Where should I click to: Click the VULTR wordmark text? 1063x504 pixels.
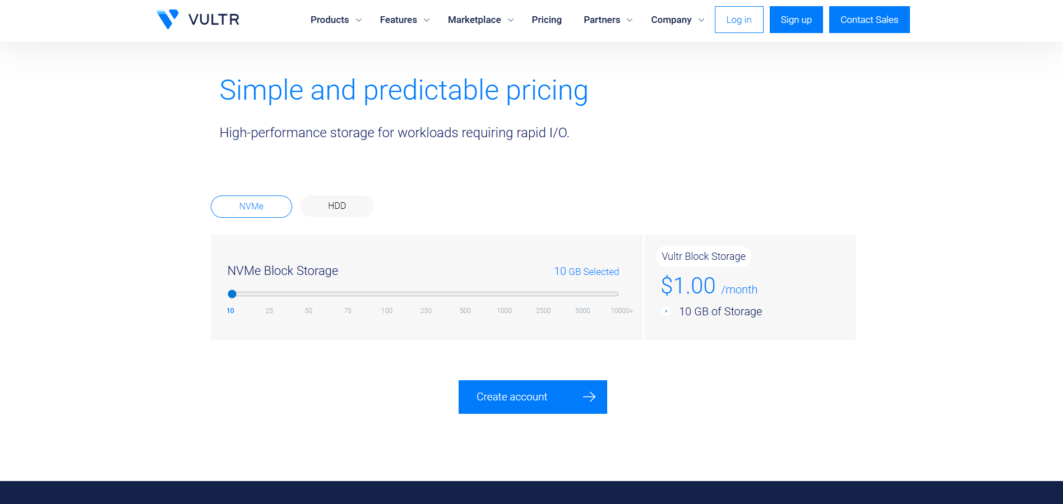tap(214, 20)
